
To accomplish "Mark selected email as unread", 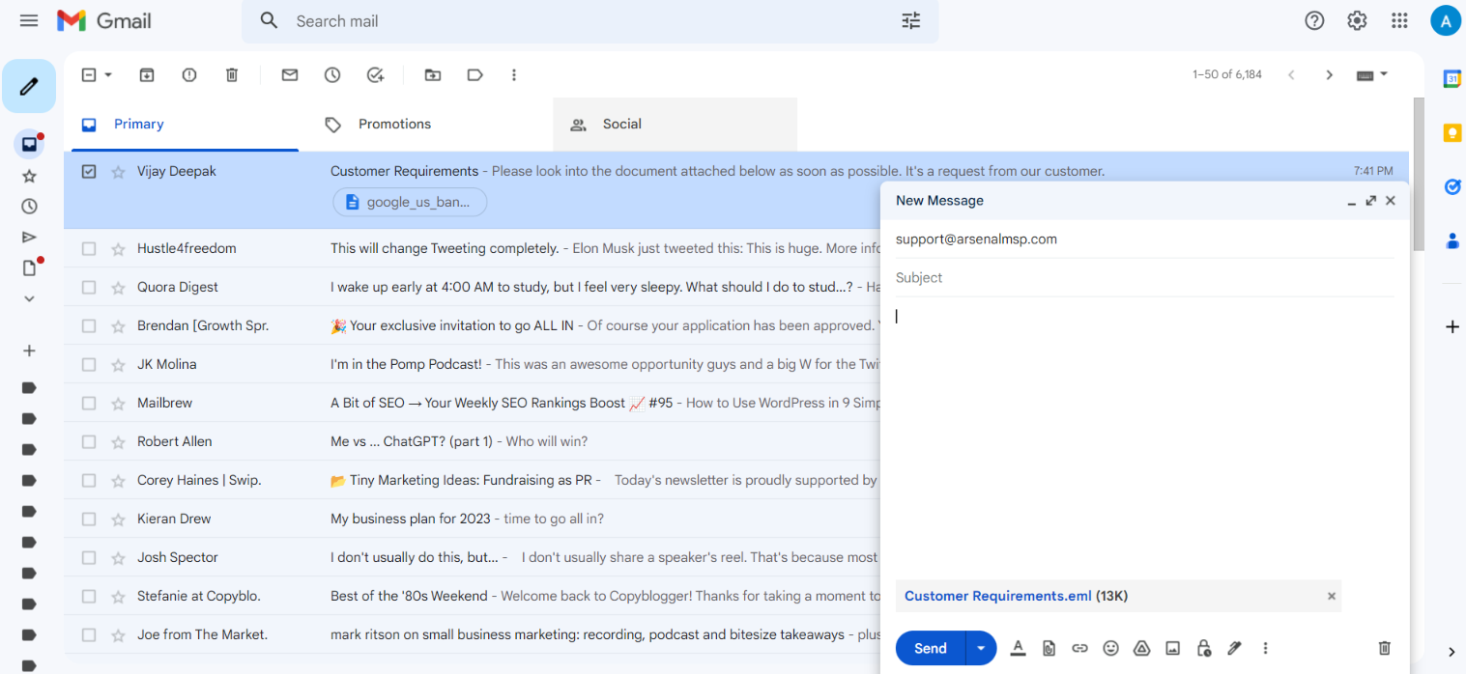I will tap(289, 74).
